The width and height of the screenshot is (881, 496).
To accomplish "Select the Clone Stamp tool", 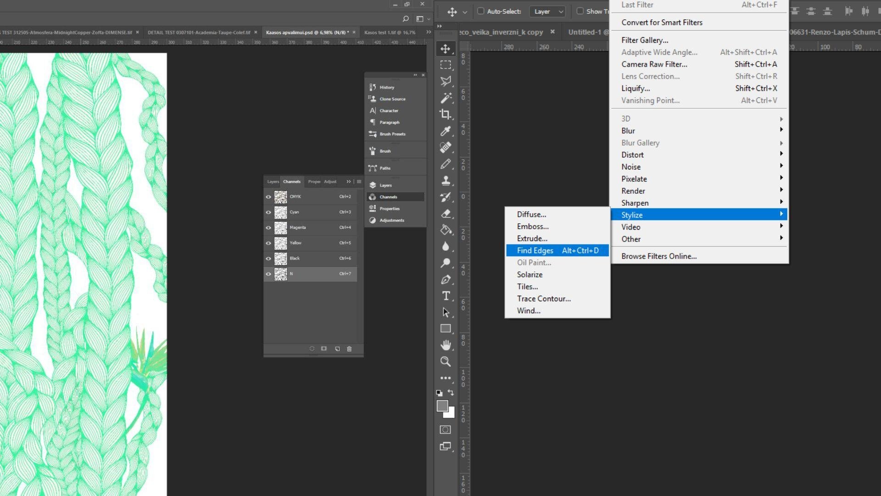I will [x=445, y=180].
